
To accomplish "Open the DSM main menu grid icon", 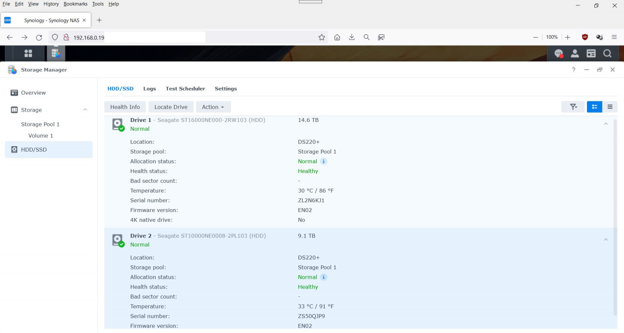I will click(x=28, y=53).
